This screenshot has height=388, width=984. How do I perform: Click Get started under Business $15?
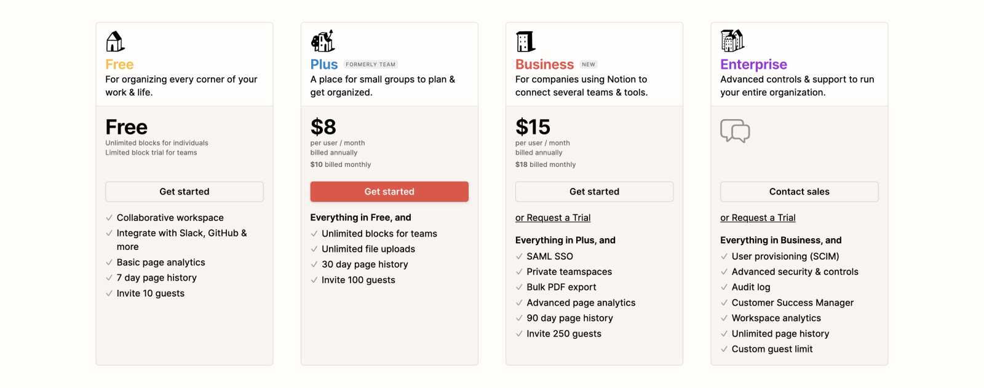[594, 192]
